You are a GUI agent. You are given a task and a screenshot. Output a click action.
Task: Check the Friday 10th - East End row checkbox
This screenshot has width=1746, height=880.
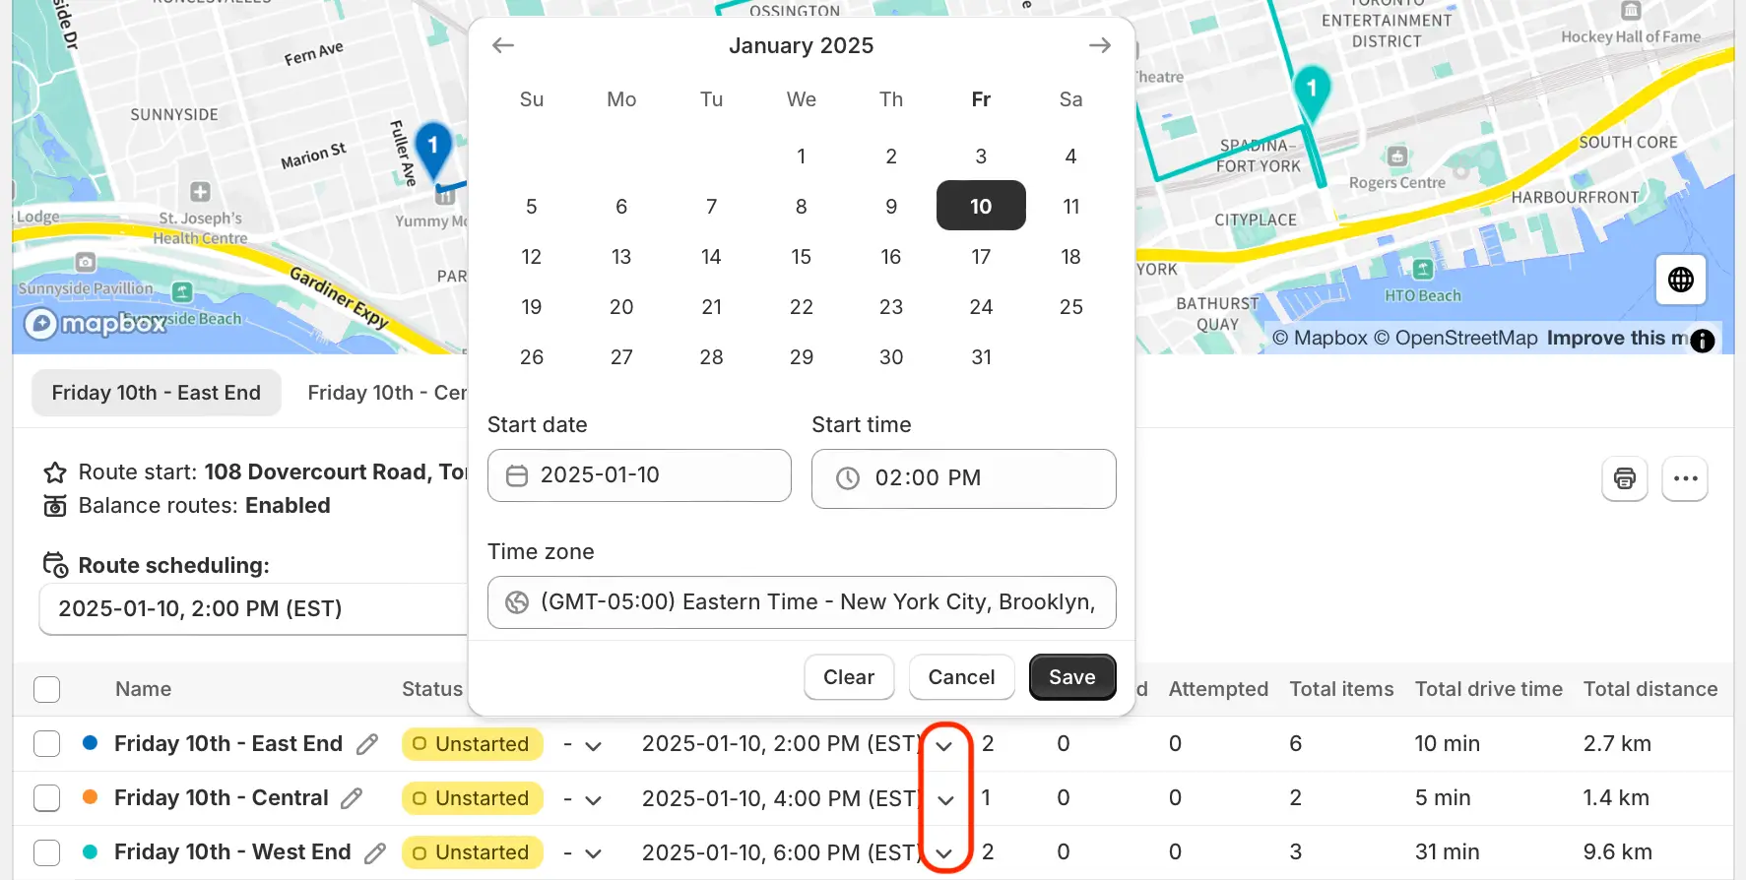tap(47, 743)
